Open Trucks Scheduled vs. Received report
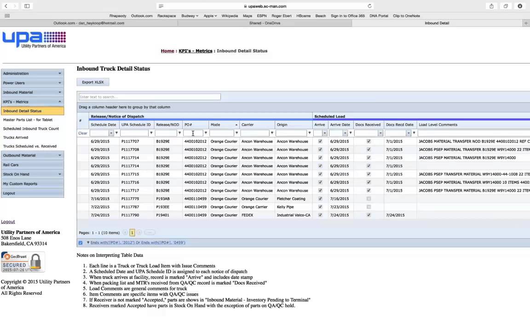The image size is (530, 331). (30, 146)
